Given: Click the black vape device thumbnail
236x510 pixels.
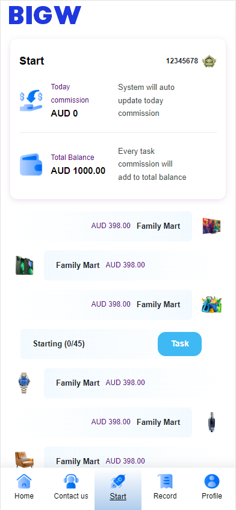Looking at the screenshot, I should (x=212, y=422).
